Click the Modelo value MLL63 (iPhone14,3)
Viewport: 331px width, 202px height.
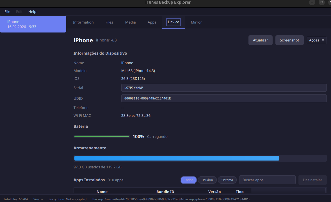coord(138,71)
